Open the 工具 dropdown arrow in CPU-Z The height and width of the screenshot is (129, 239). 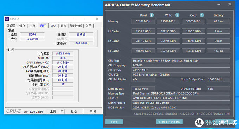(62, 111)
